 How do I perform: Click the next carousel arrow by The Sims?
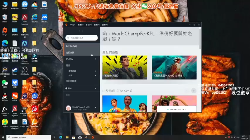click(194, 91)
